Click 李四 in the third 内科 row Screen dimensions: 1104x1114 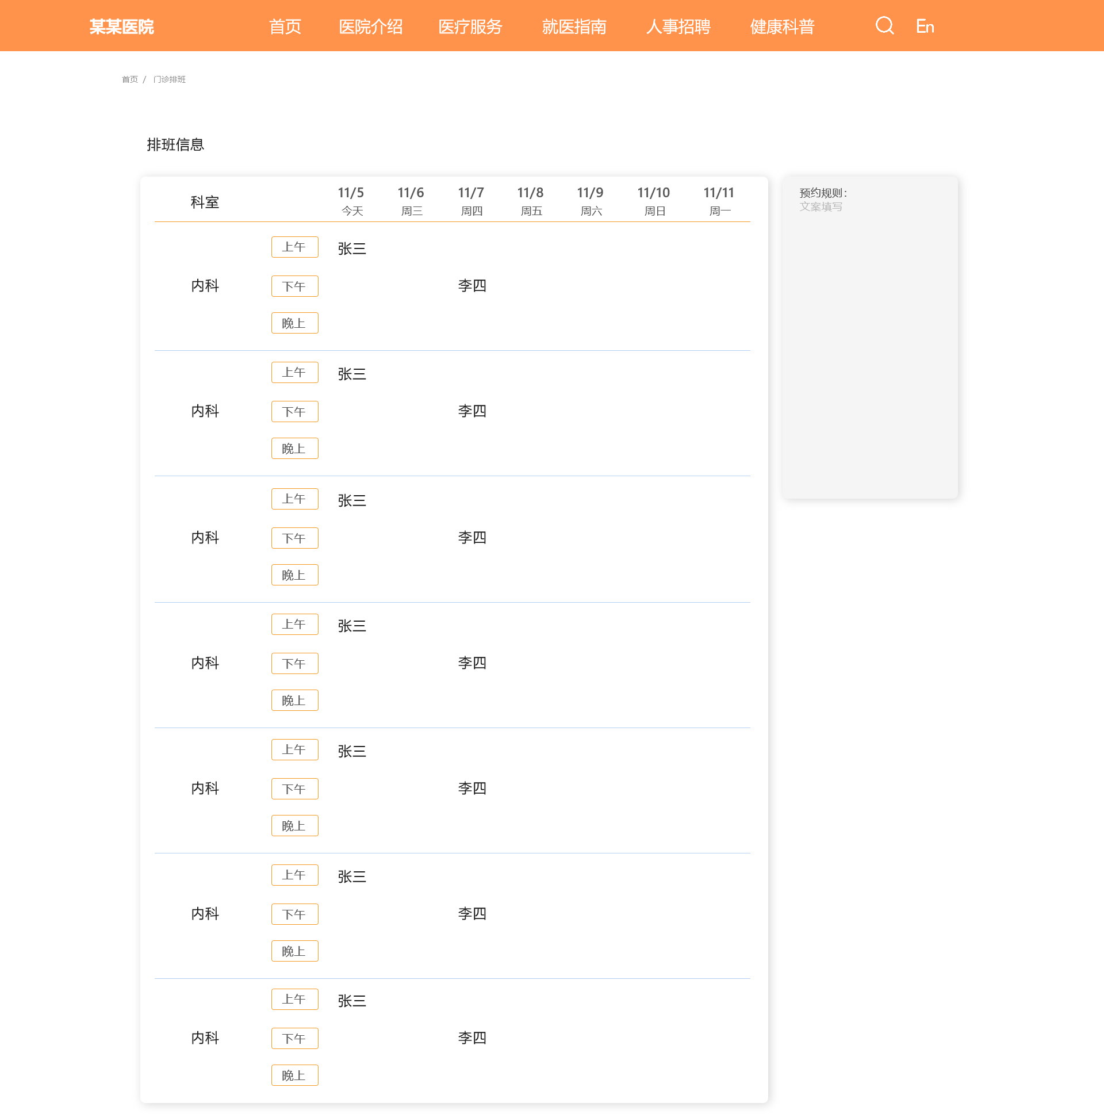[472, 537]
